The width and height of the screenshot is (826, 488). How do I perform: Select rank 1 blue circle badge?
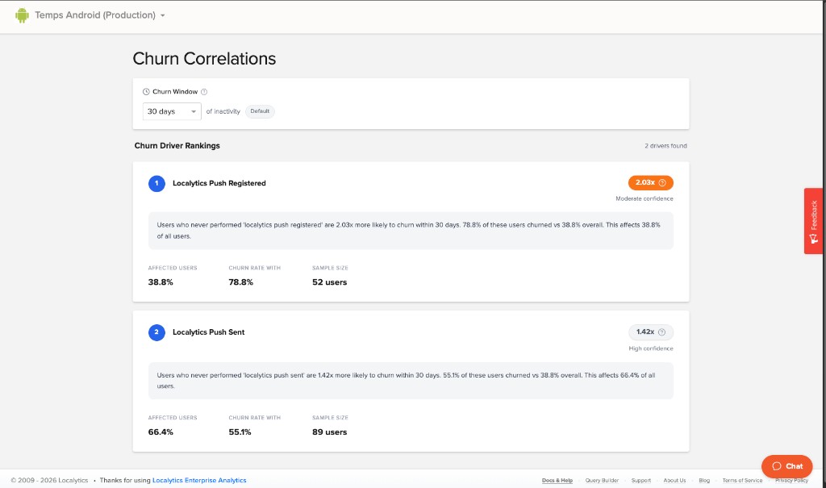click(x=156, y=183)
